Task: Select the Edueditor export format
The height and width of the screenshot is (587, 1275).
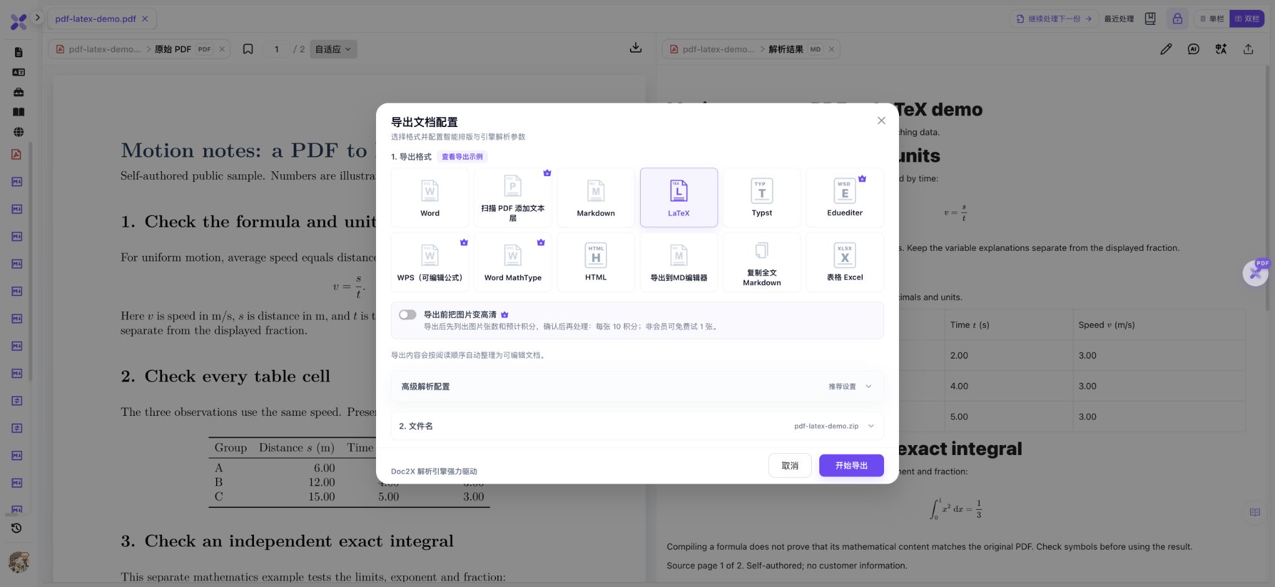Action: coord(845,197)
